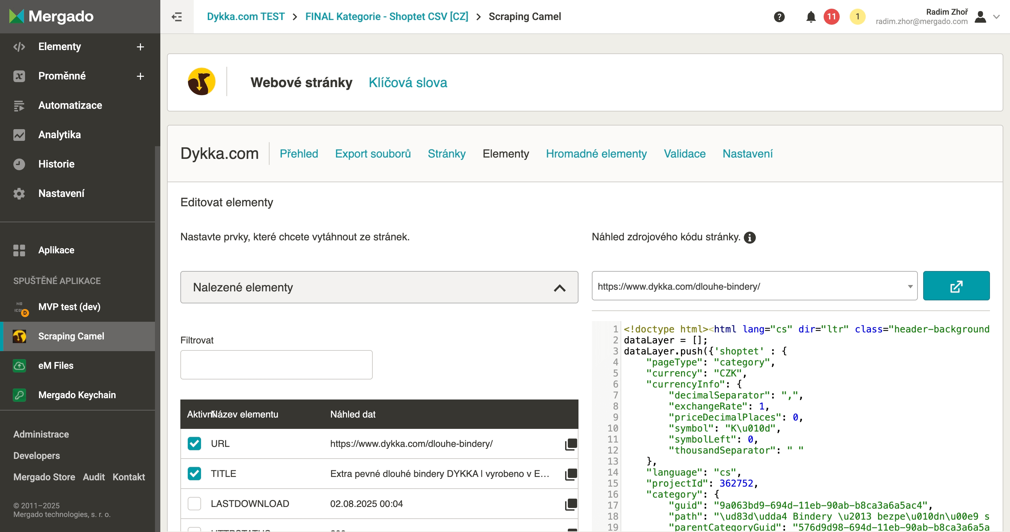Screen dimensions: 1010x532
Task: Click the Filtrovat input field
Action: pos(276,365)
